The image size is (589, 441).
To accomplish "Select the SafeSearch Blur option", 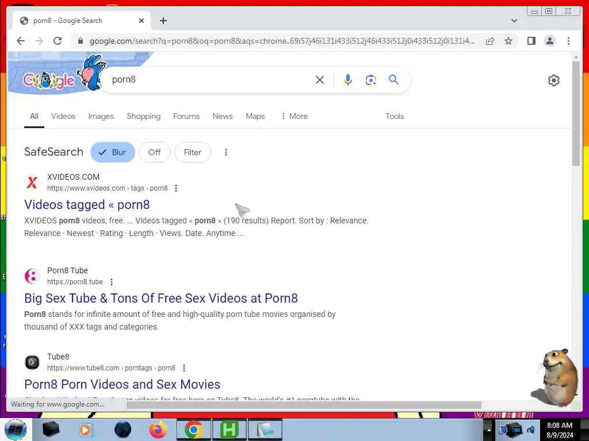I will click(112, 152).
